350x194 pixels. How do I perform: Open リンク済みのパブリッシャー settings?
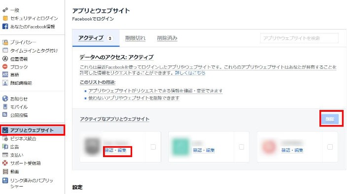[x=32, y=183]
